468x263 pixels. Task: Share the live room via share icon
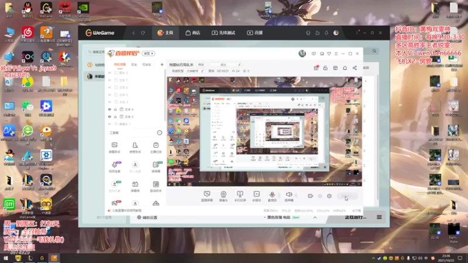coord(355,68)
